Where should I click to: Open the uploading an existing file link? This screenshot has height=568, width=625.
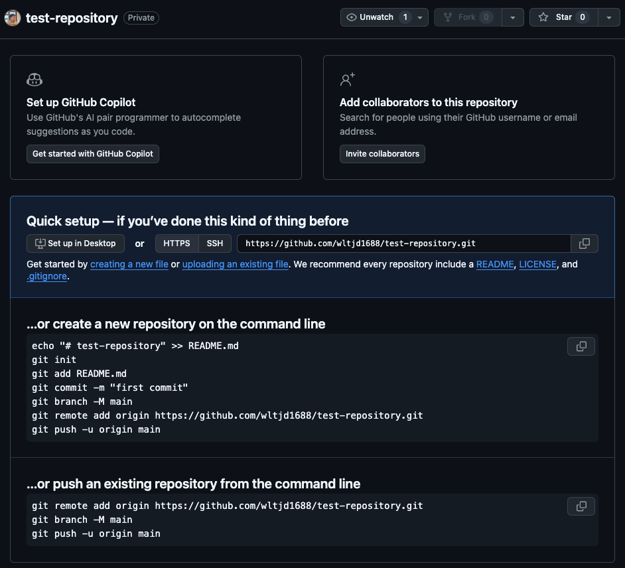coord(235,264)
